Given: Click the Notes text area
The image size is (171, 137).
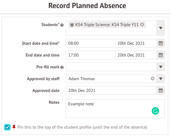Looking at the screenshot, I should tap(115, 109).
